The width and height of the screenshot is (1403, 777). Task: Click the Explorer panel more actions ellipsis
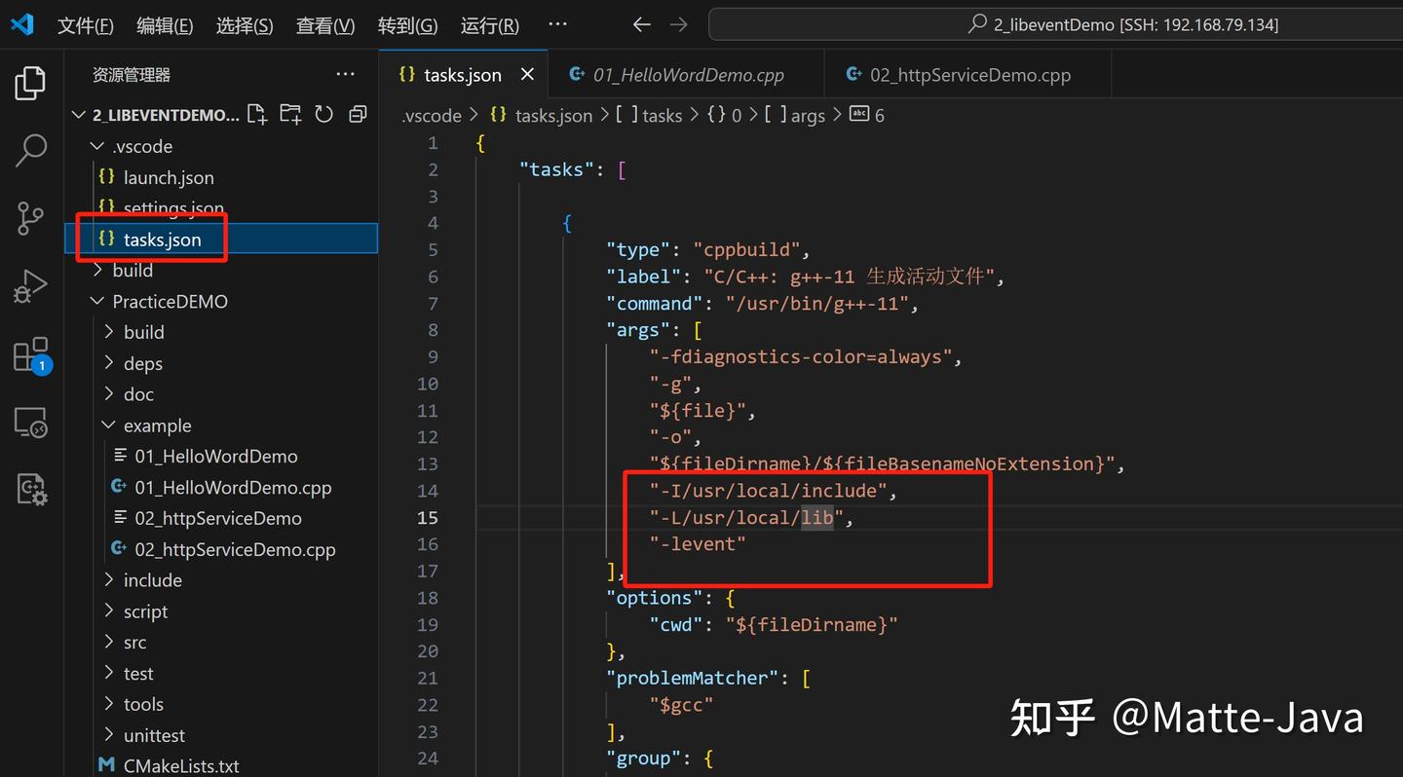[345, 73]
